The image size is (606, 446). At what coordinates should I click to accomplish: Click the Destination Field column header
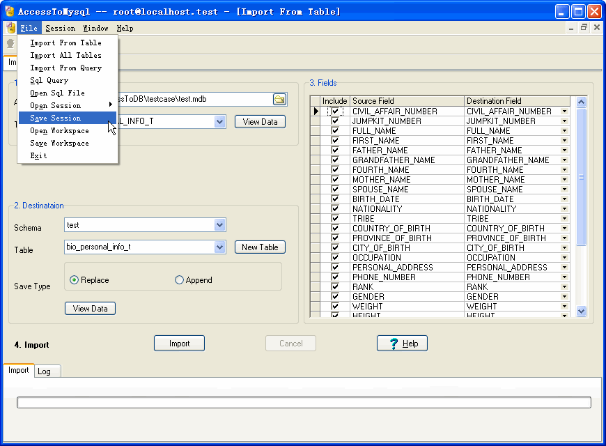517,101
